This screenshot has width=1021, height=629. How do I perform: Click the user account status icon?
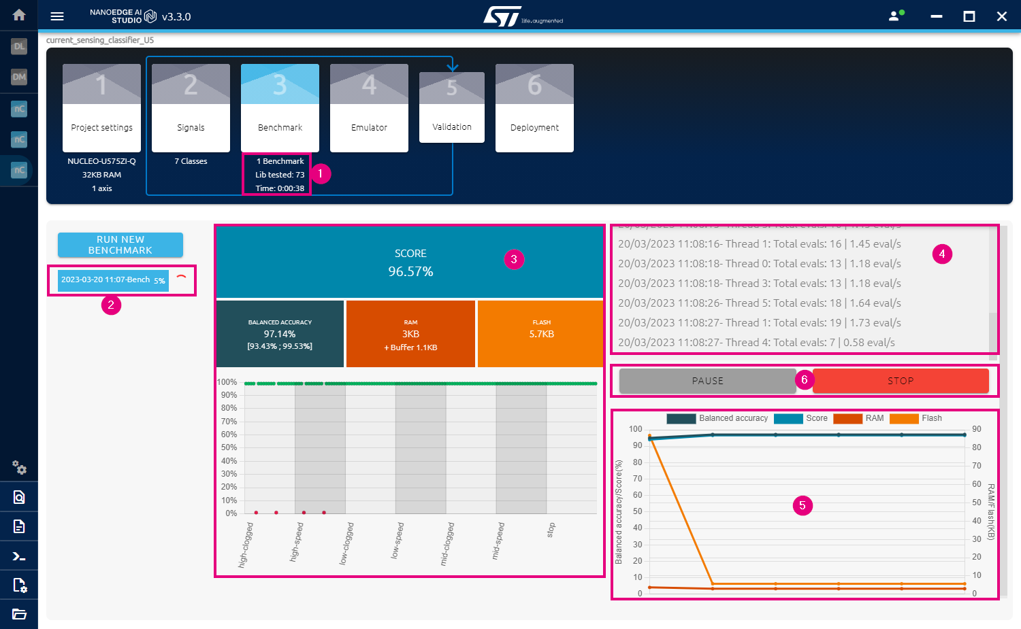click(896, 15)
